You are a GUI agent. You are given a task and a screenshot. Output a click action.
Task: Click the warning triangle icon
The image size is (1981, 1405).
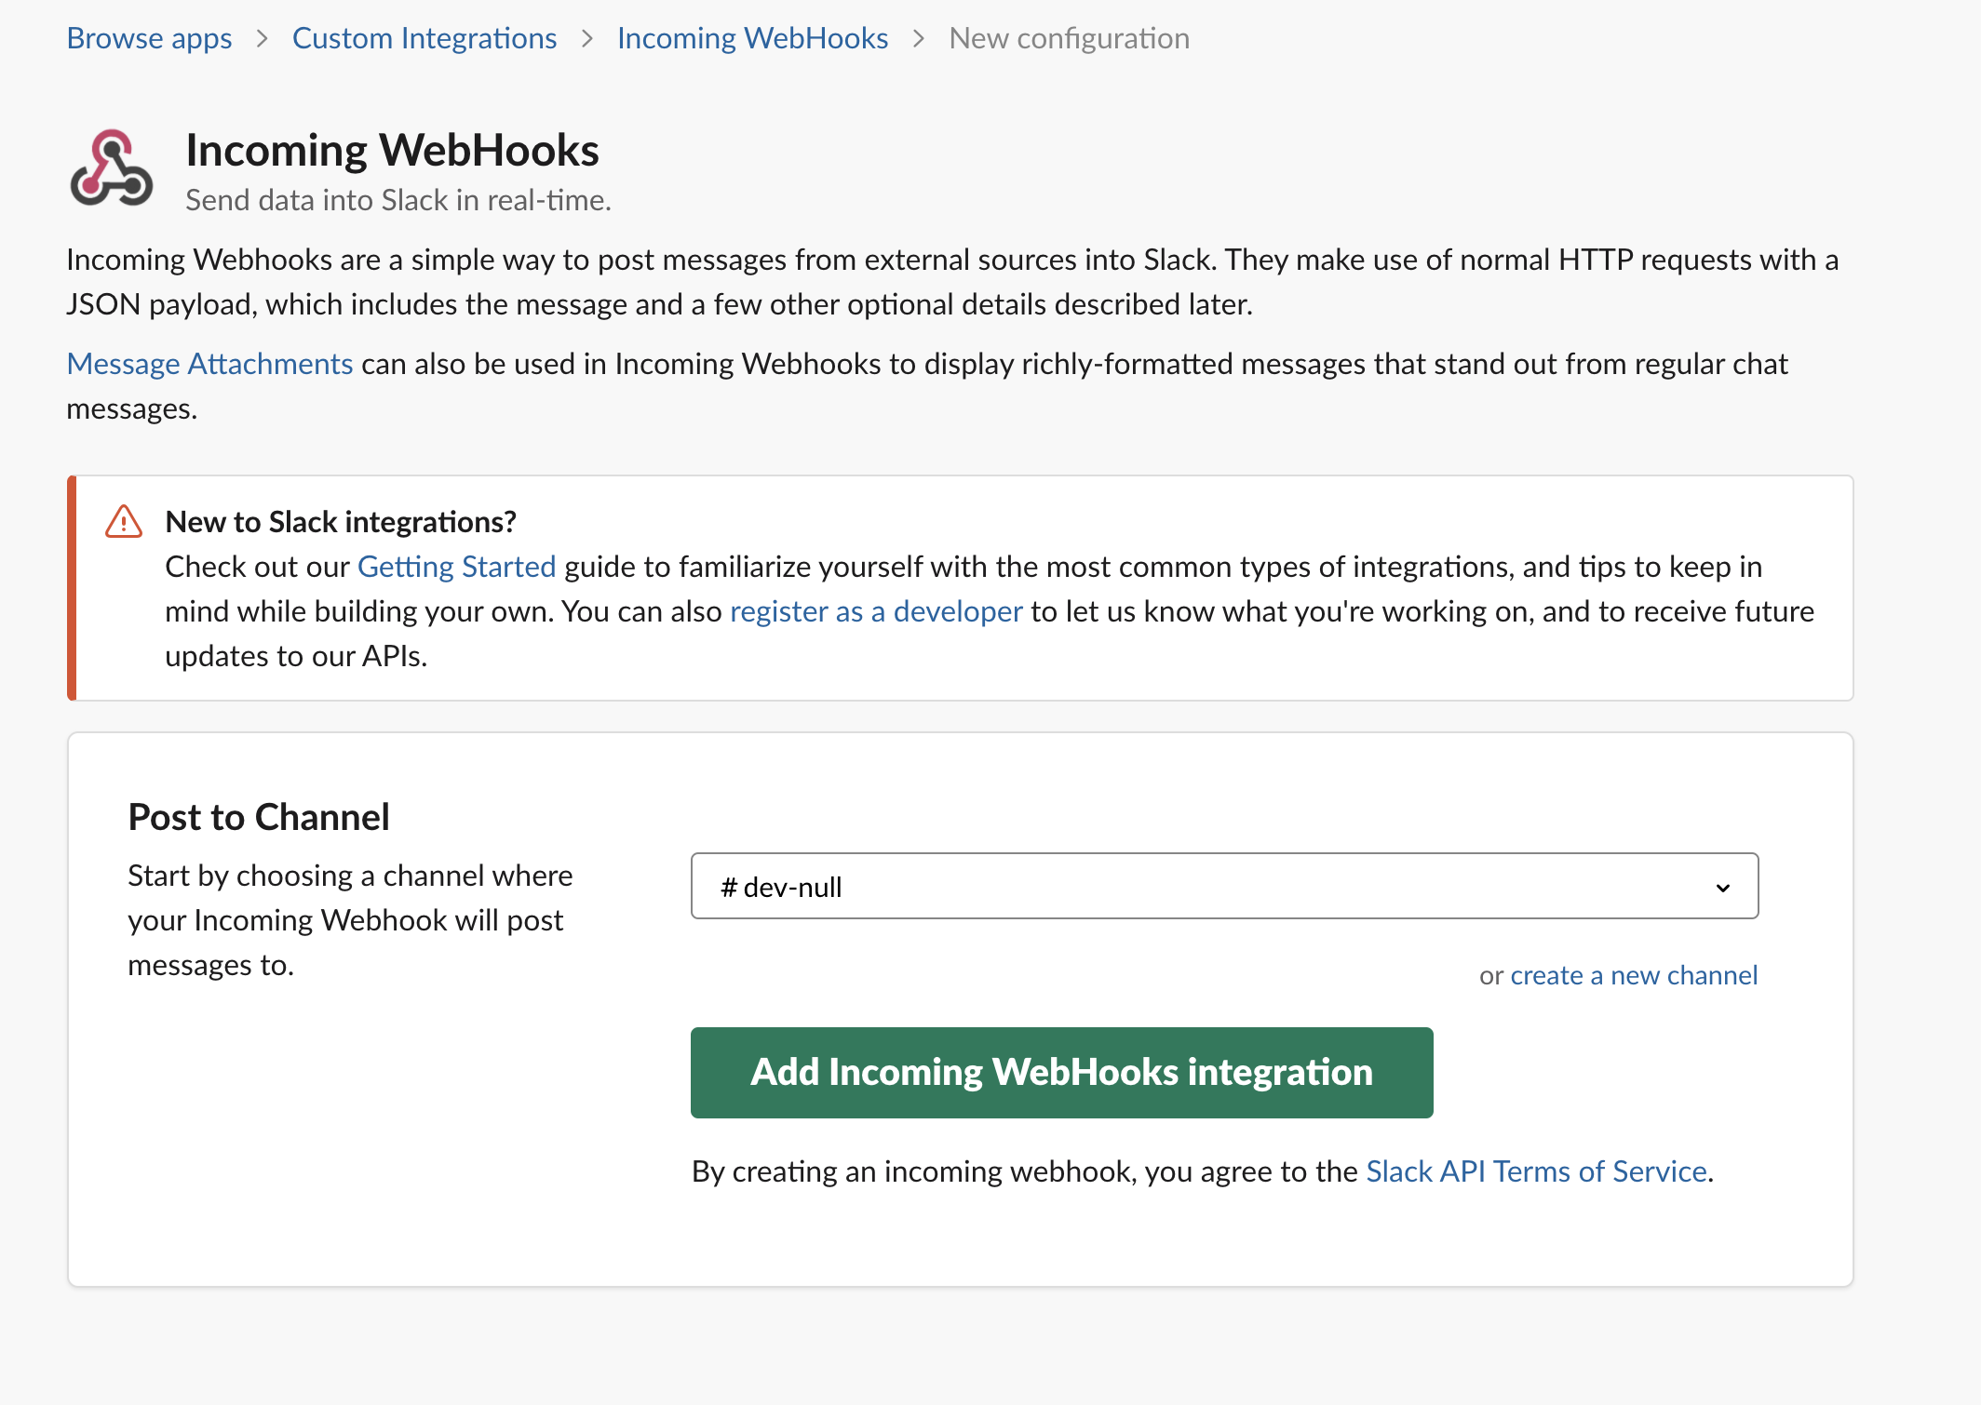point(124,522)
